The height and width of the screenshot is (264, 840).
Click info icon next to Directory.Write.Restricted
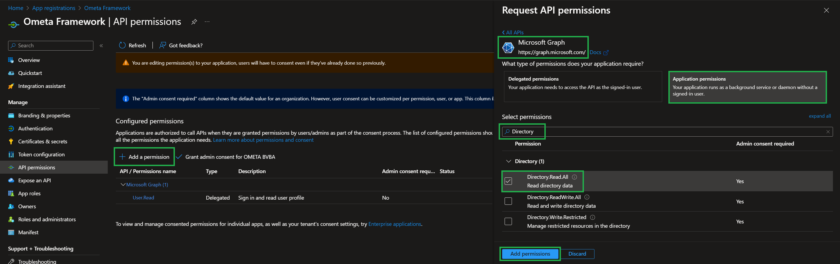pos(593,217)
